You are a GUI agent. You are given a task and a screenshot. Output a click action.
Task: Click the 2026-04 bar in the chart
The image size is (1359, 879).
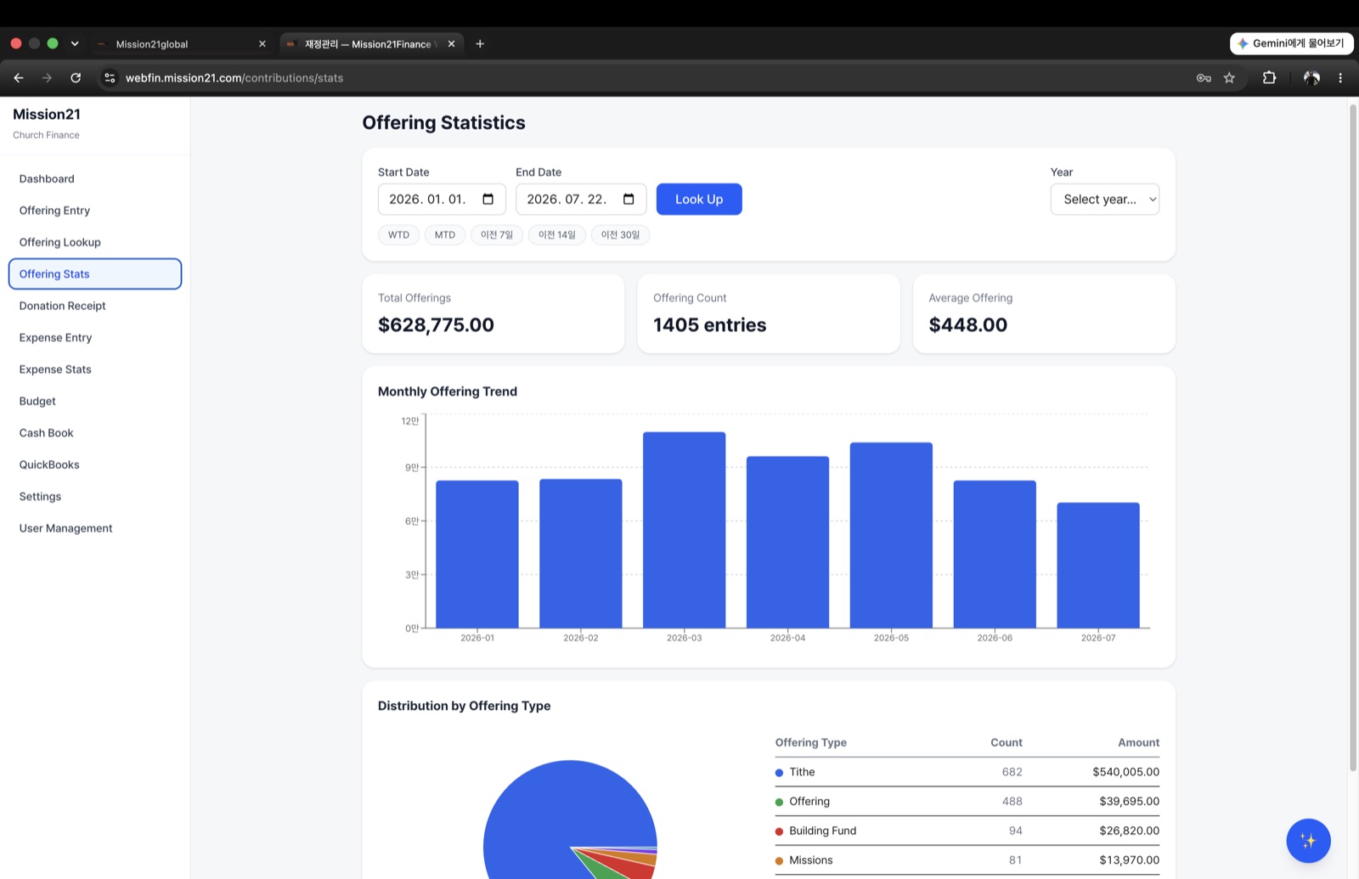pyautogui.click(x=788, y=543)
